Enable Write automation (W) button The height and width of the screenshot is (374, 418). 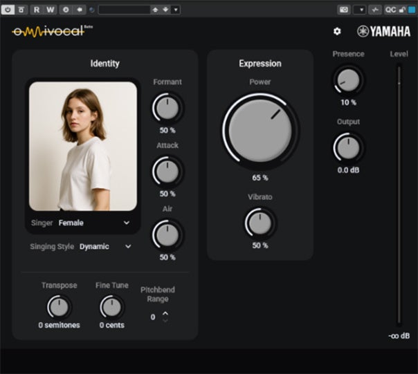[x=50, y=10]
